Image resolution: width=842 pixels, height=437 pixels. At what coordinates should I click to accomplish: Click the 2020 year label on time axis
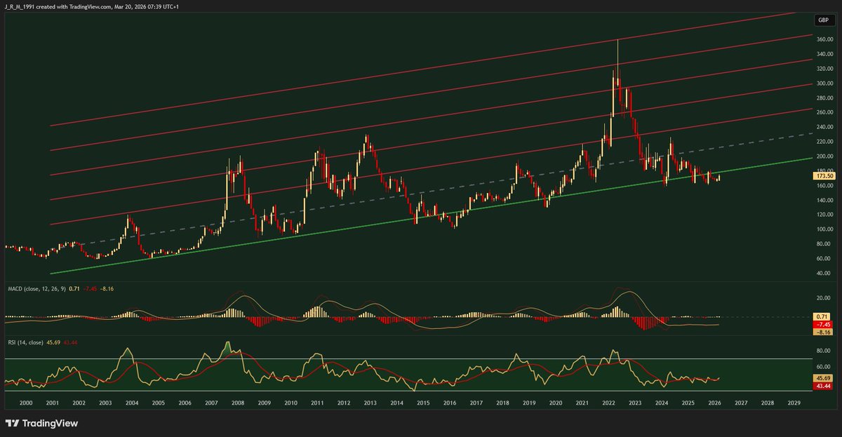(x=555, y=404)
